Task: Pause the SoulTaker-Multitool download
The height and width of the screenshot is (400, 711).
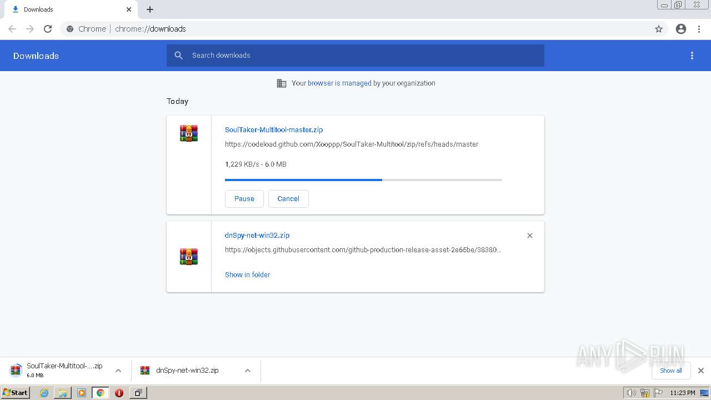Action: (x=244, y=199)
